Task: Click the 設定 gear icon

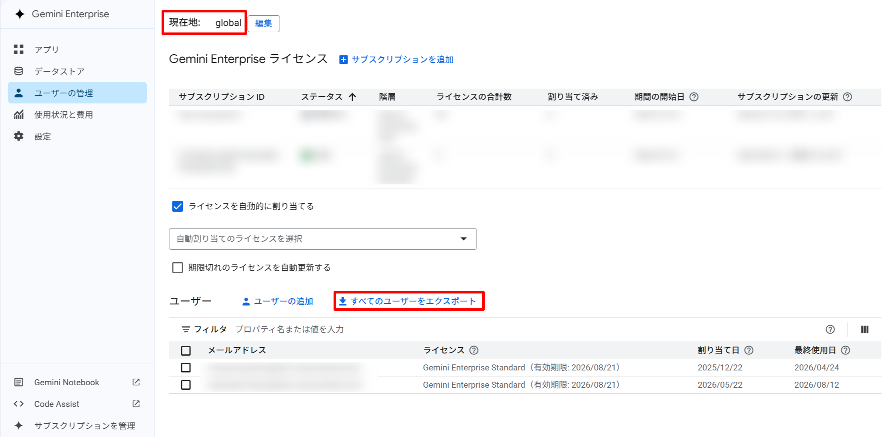Action: pos(18,136)
